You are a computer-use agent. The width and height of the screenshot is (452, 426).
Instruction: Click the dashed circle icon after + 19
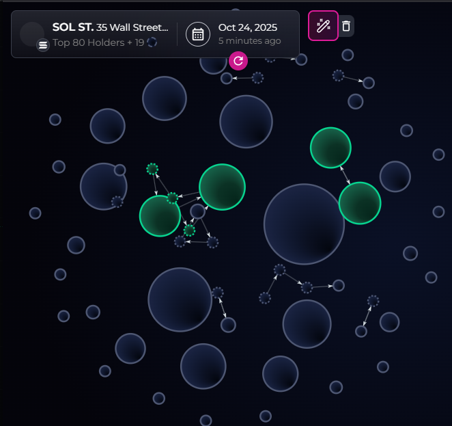[152, 42]
